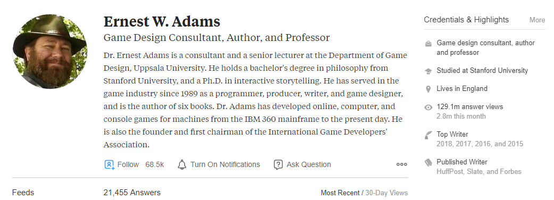Click the Ask Question speech bubble icon
The image size is (554, 200).
coord(278,165)
